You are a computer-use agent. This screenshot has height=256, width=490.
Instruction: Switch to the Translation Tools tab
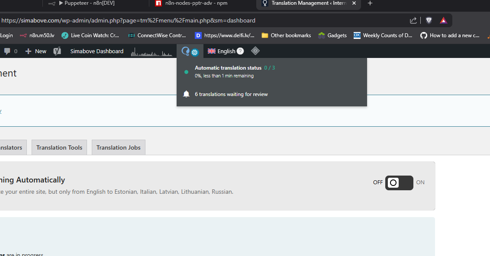[59, 147]
